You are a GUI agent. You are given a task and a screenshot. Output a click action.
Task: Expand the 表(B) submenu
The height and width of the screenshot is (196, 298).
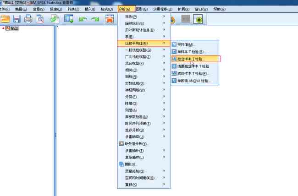coord(144,37)
